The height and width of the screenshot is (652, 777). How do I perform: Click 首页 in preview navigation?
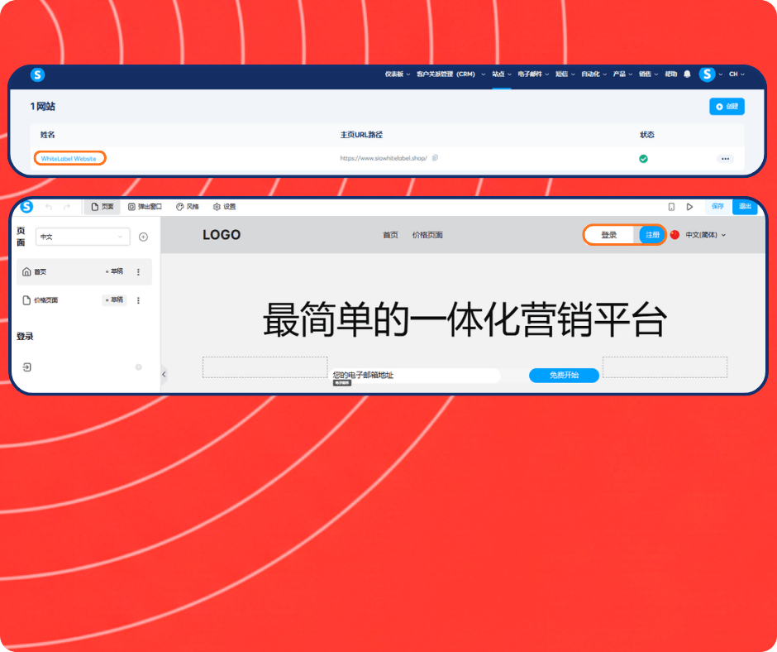[x=390, y=235]
